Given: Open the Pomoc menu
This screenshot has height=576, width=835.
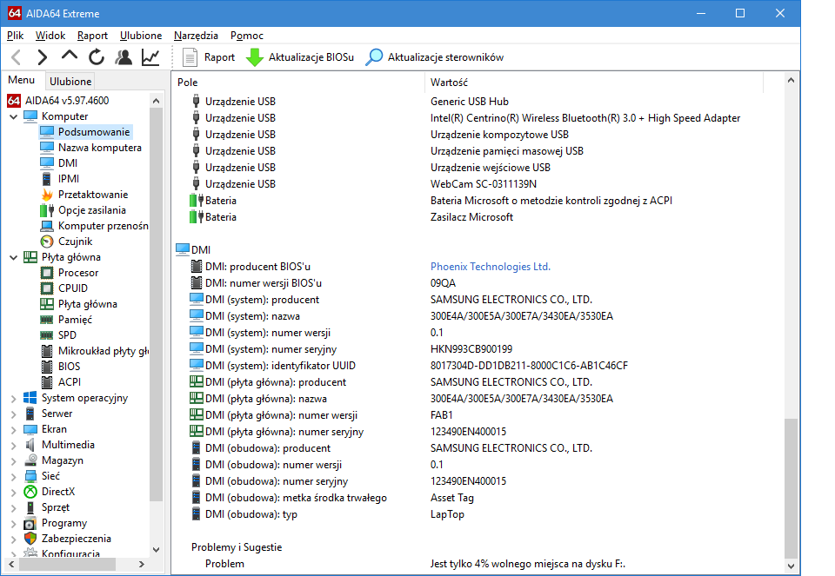Looking at the screenshot, I should (x=246, y=36).
